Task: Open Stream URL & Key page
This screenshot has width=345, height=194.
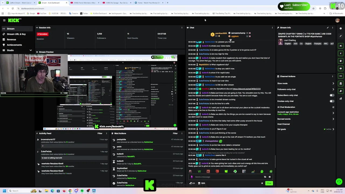Action: 16,34
